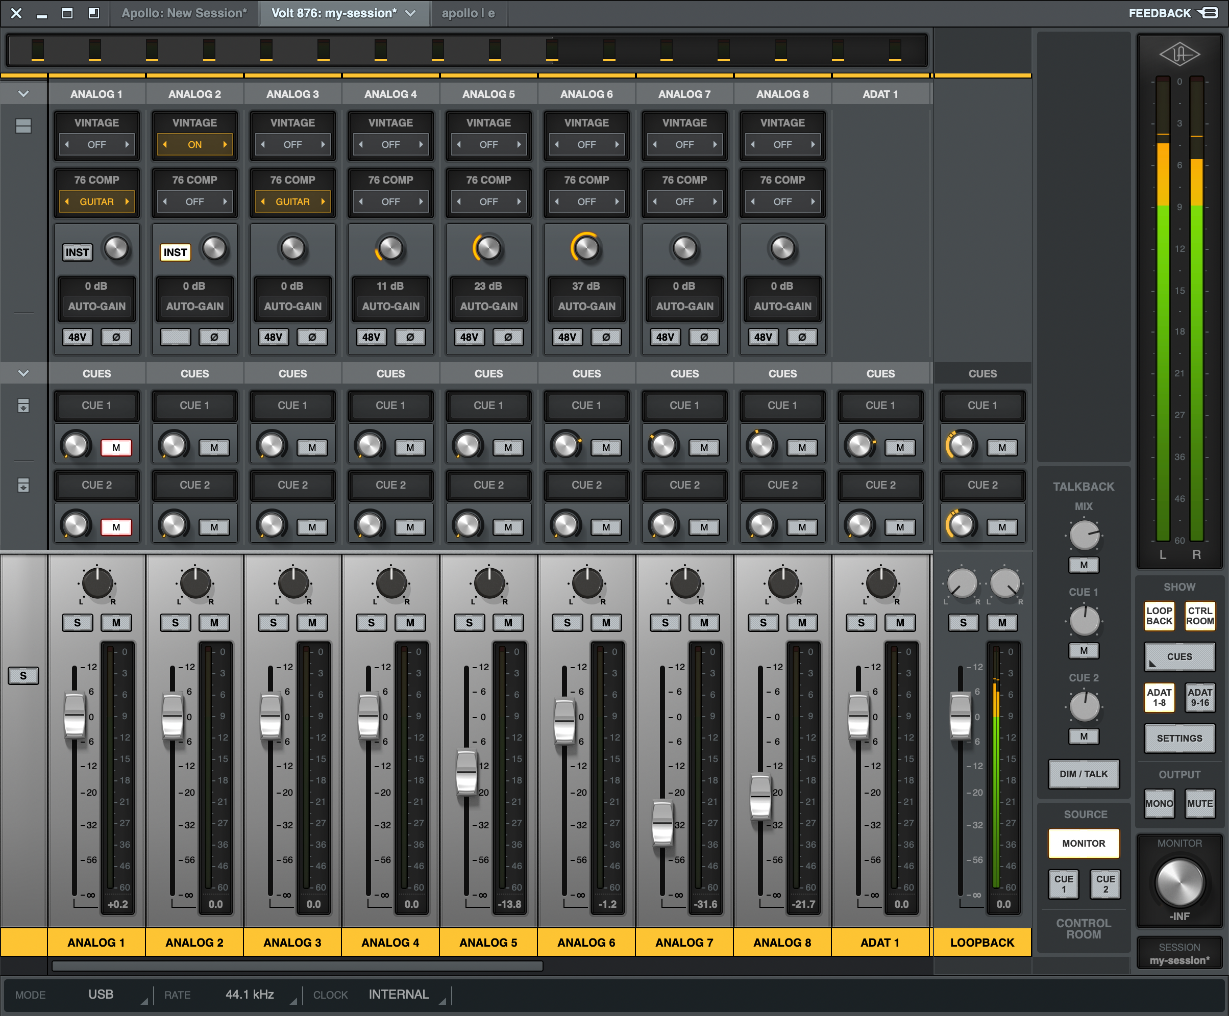Open the 76 COMP selector on Analog 3
The width and height of the screenshot is (1229, 1016).
[x=292, y=201]
